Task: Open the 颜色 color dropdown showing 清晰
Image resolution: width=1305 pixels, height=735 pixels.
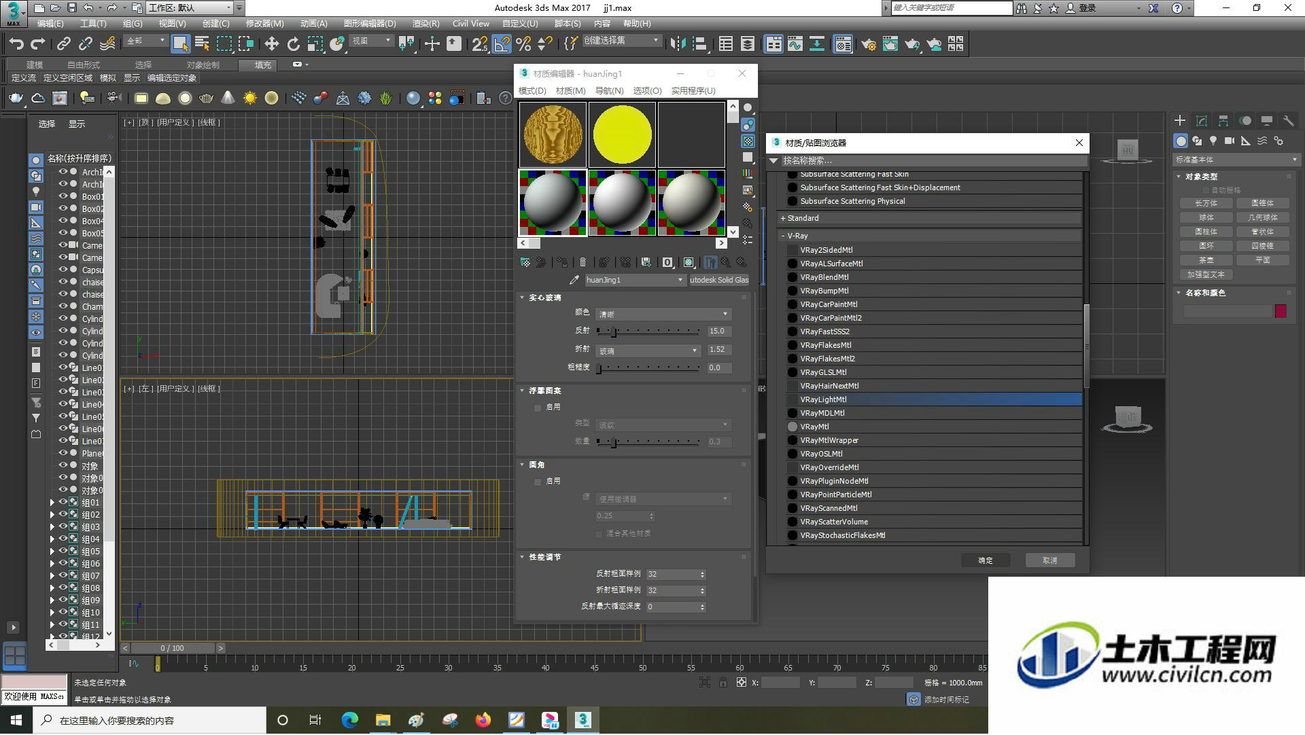Action: click(x=663, y=314)
